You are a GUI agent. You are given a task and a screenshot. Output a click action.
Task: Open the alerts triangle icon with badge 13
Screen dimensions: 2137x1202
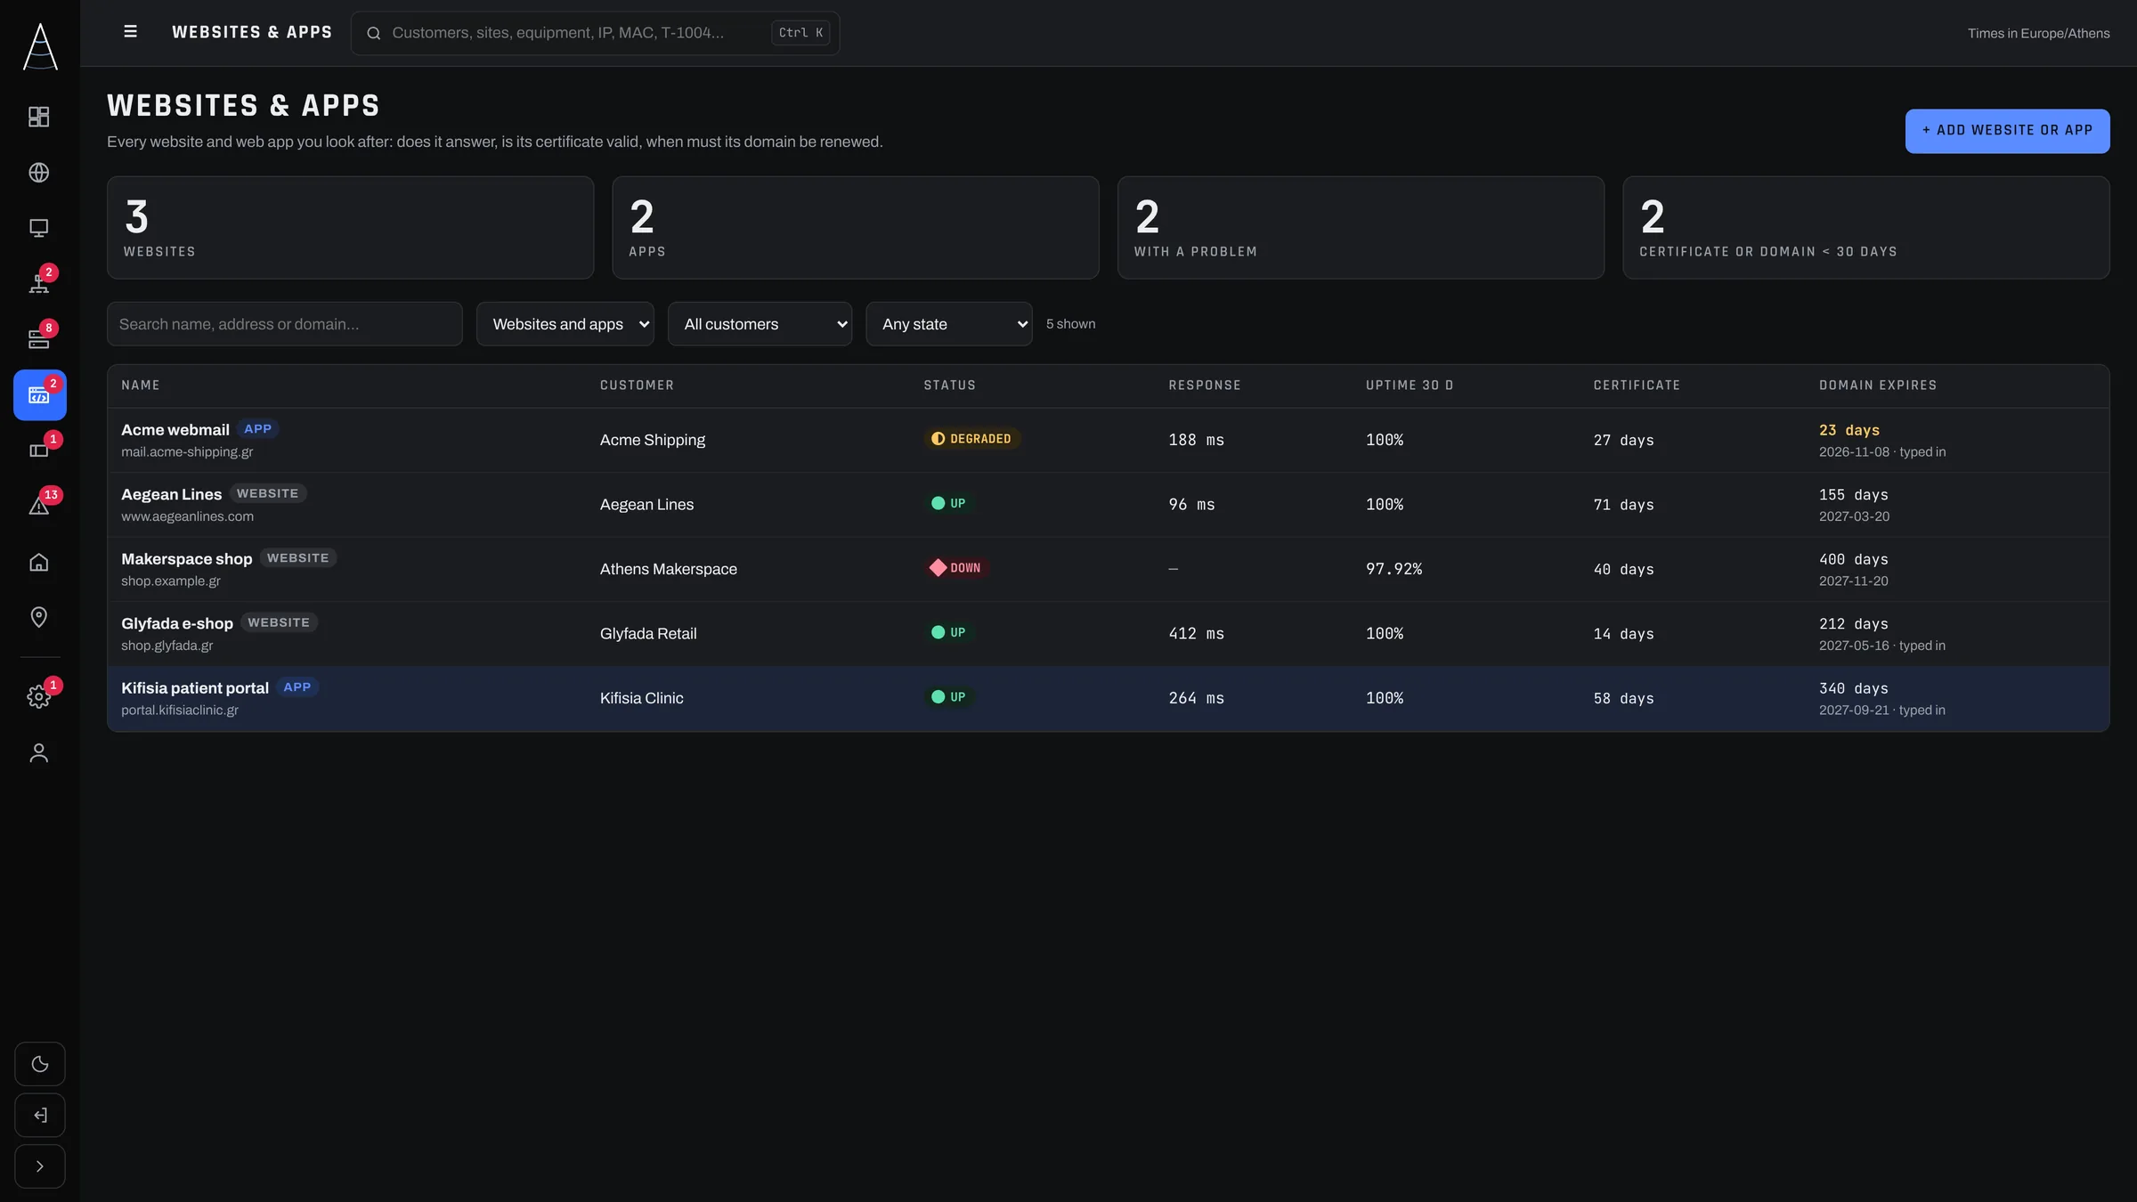[x=39, y=506]
